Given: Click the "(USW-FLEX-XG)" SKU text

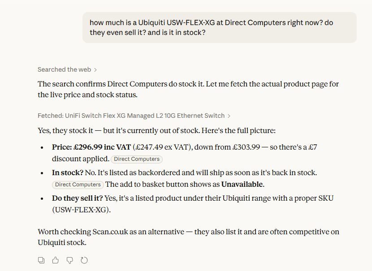Looking at the screenshot, I should point(81,210).
